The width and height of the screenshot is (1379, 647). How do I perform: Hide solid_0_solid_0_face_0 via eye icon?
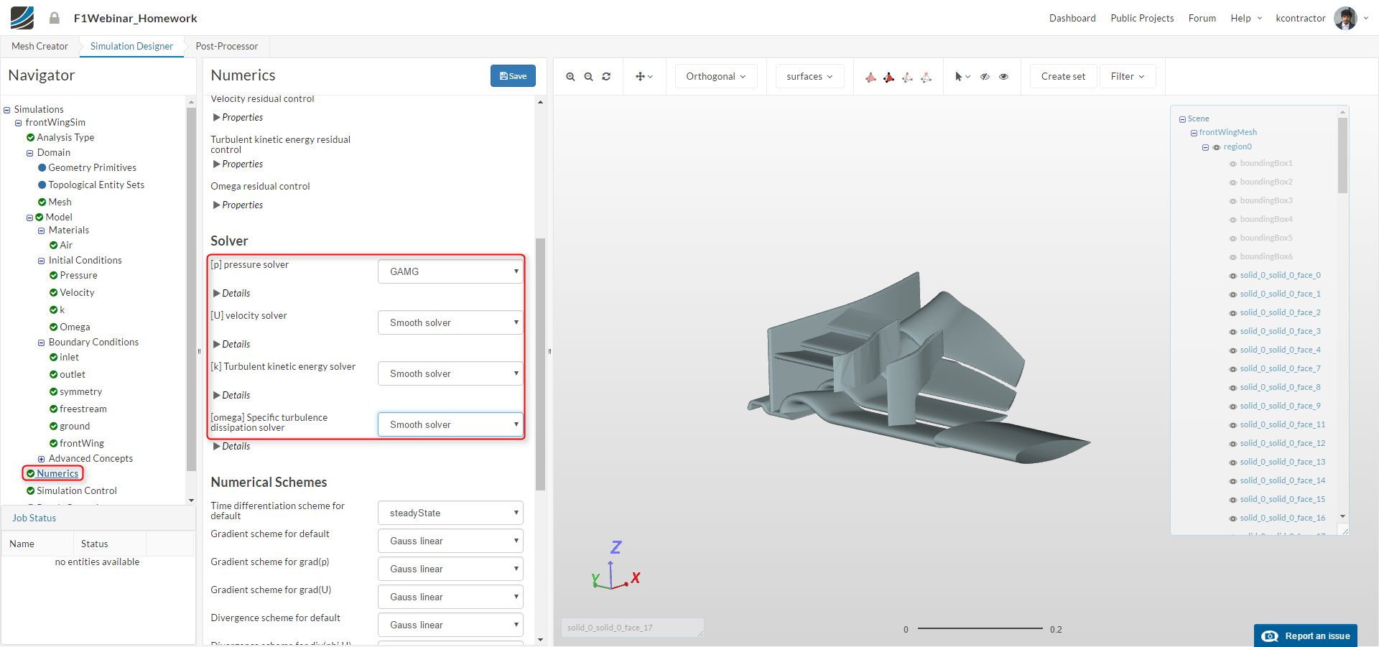pyautogui.click(x=1233, y=276)
